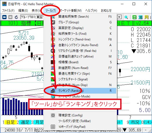The height and width of the screenshot is (133, 152).
Task: Click the magnifier search icon in toolbar
Action: (x=126, y=17)
